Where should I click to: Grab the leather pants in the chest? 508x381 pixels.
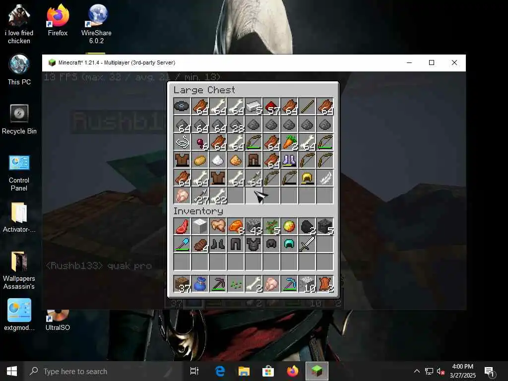[x=254, y=160]
